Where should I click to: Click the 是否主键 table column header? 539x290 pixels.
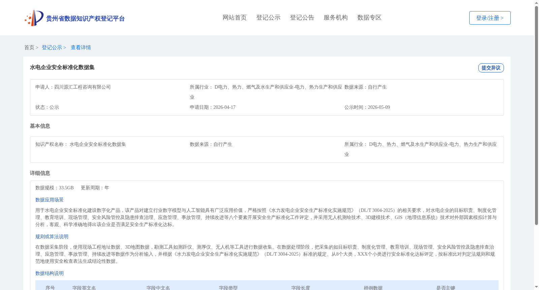(x=446, y=288)
